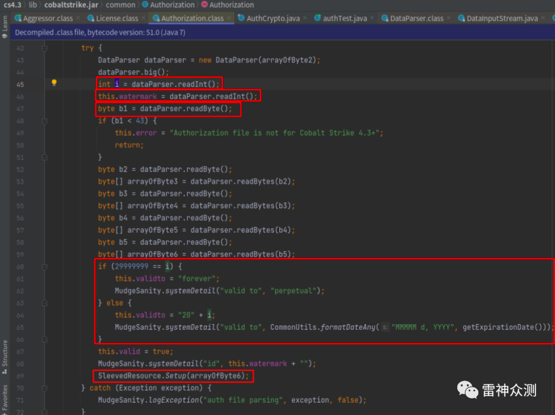555x415 pixels.
Task: Click the number 29999999 on line 60
Action: 132,267
